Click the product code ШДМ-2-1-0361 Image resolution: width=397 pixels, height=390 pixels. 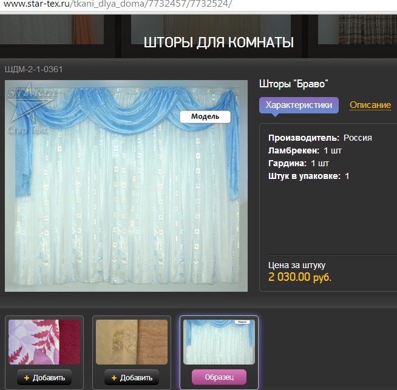point(33,69)
